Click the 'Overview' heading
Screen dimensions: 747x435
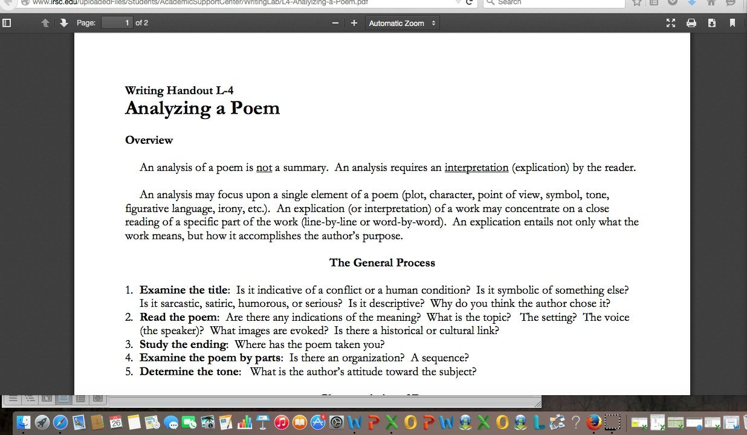(149, 140)
